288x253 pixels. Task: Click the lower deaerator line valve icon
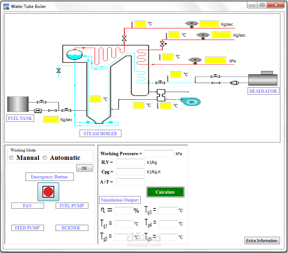click(216, 83)
